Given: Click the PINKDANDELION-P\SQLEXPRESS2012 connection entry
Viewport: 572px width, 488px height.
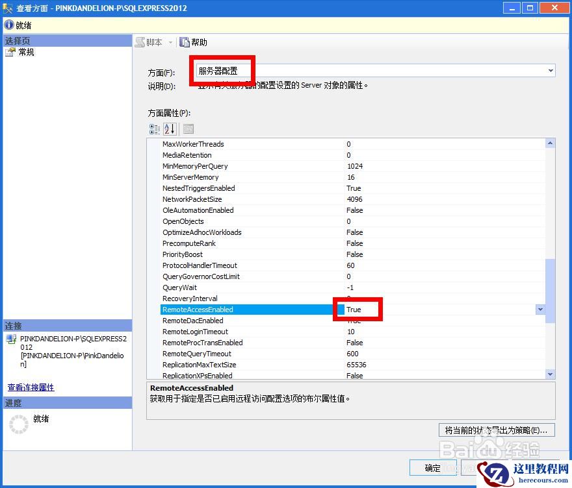Looking at the screenshot, I should tap(73, 351).
